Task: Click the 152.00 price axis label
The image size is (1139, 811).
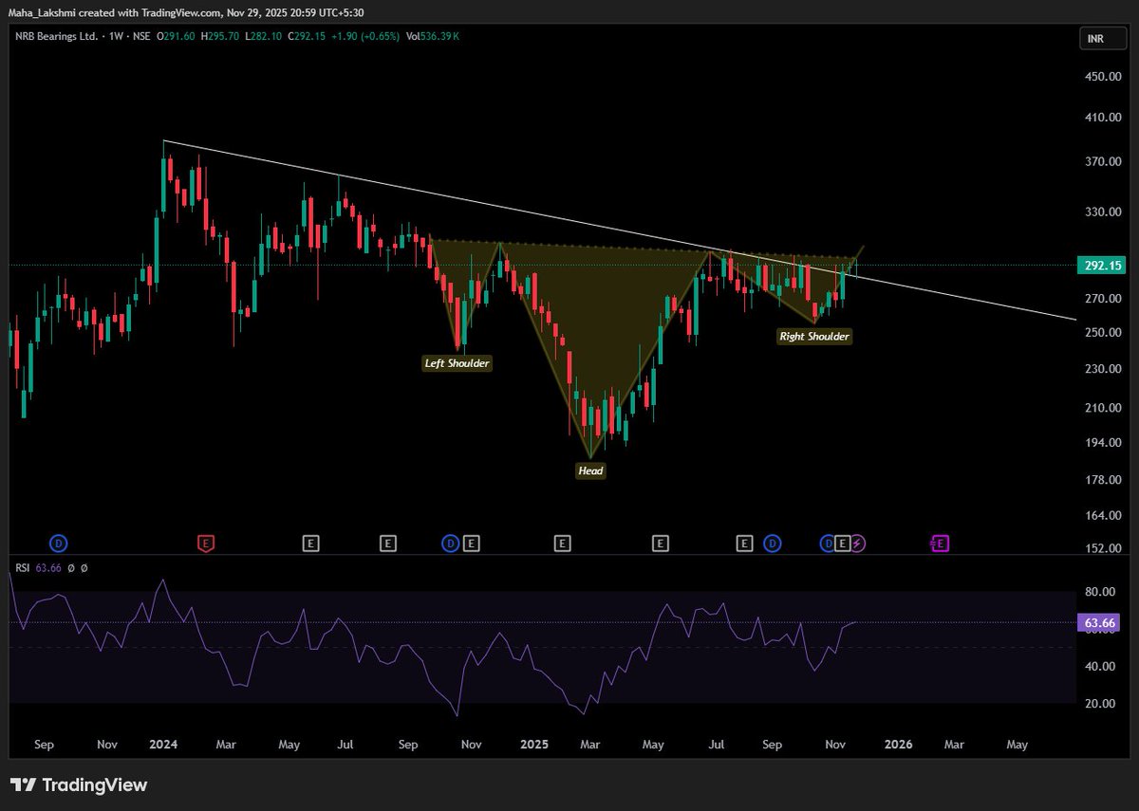Action: [x=1101, y=549]
